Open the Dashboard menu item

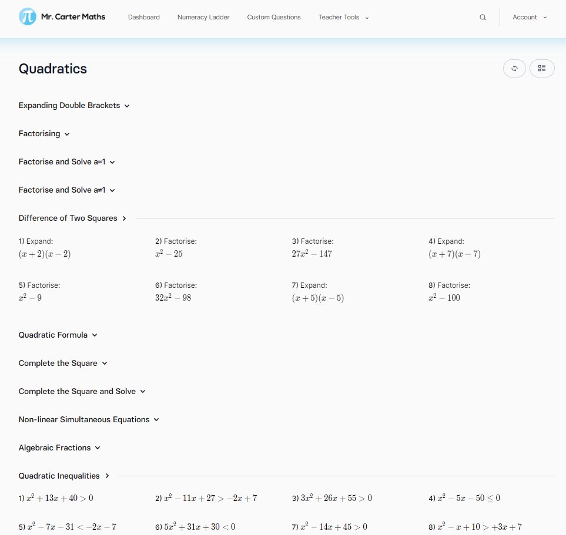click(x=143, y=17)
